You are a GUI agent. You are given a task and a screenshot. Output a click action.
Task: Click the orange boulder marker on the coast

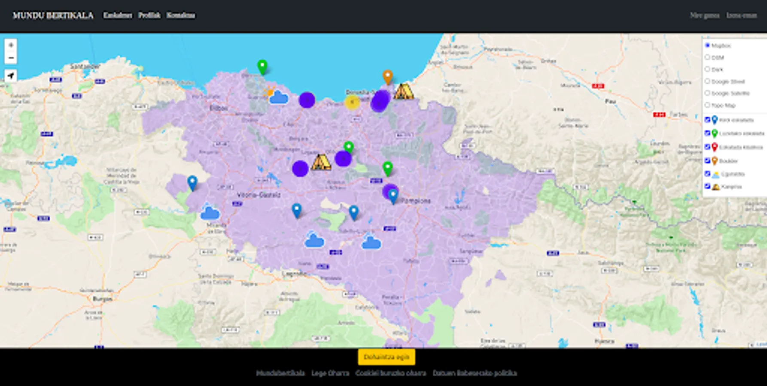[387, 77]
